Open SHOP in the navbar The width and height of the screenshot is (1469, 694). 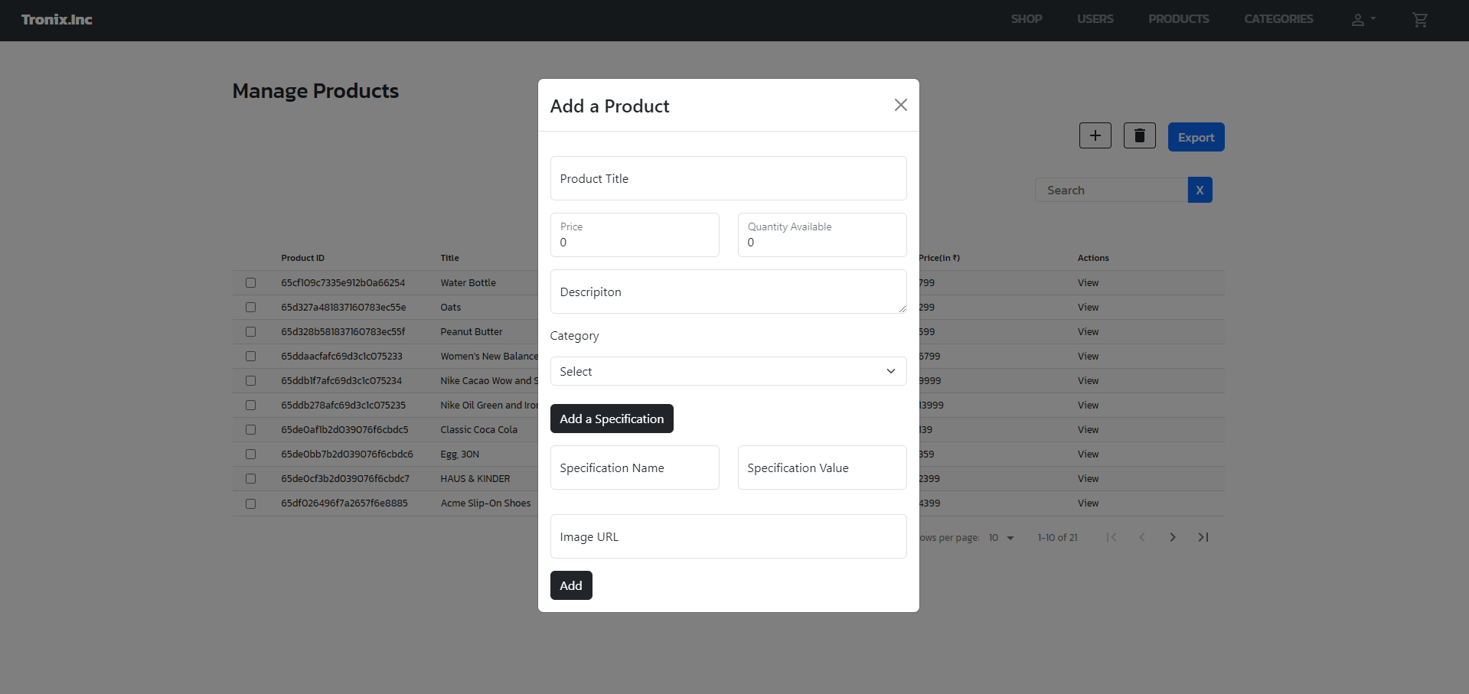1027,19
